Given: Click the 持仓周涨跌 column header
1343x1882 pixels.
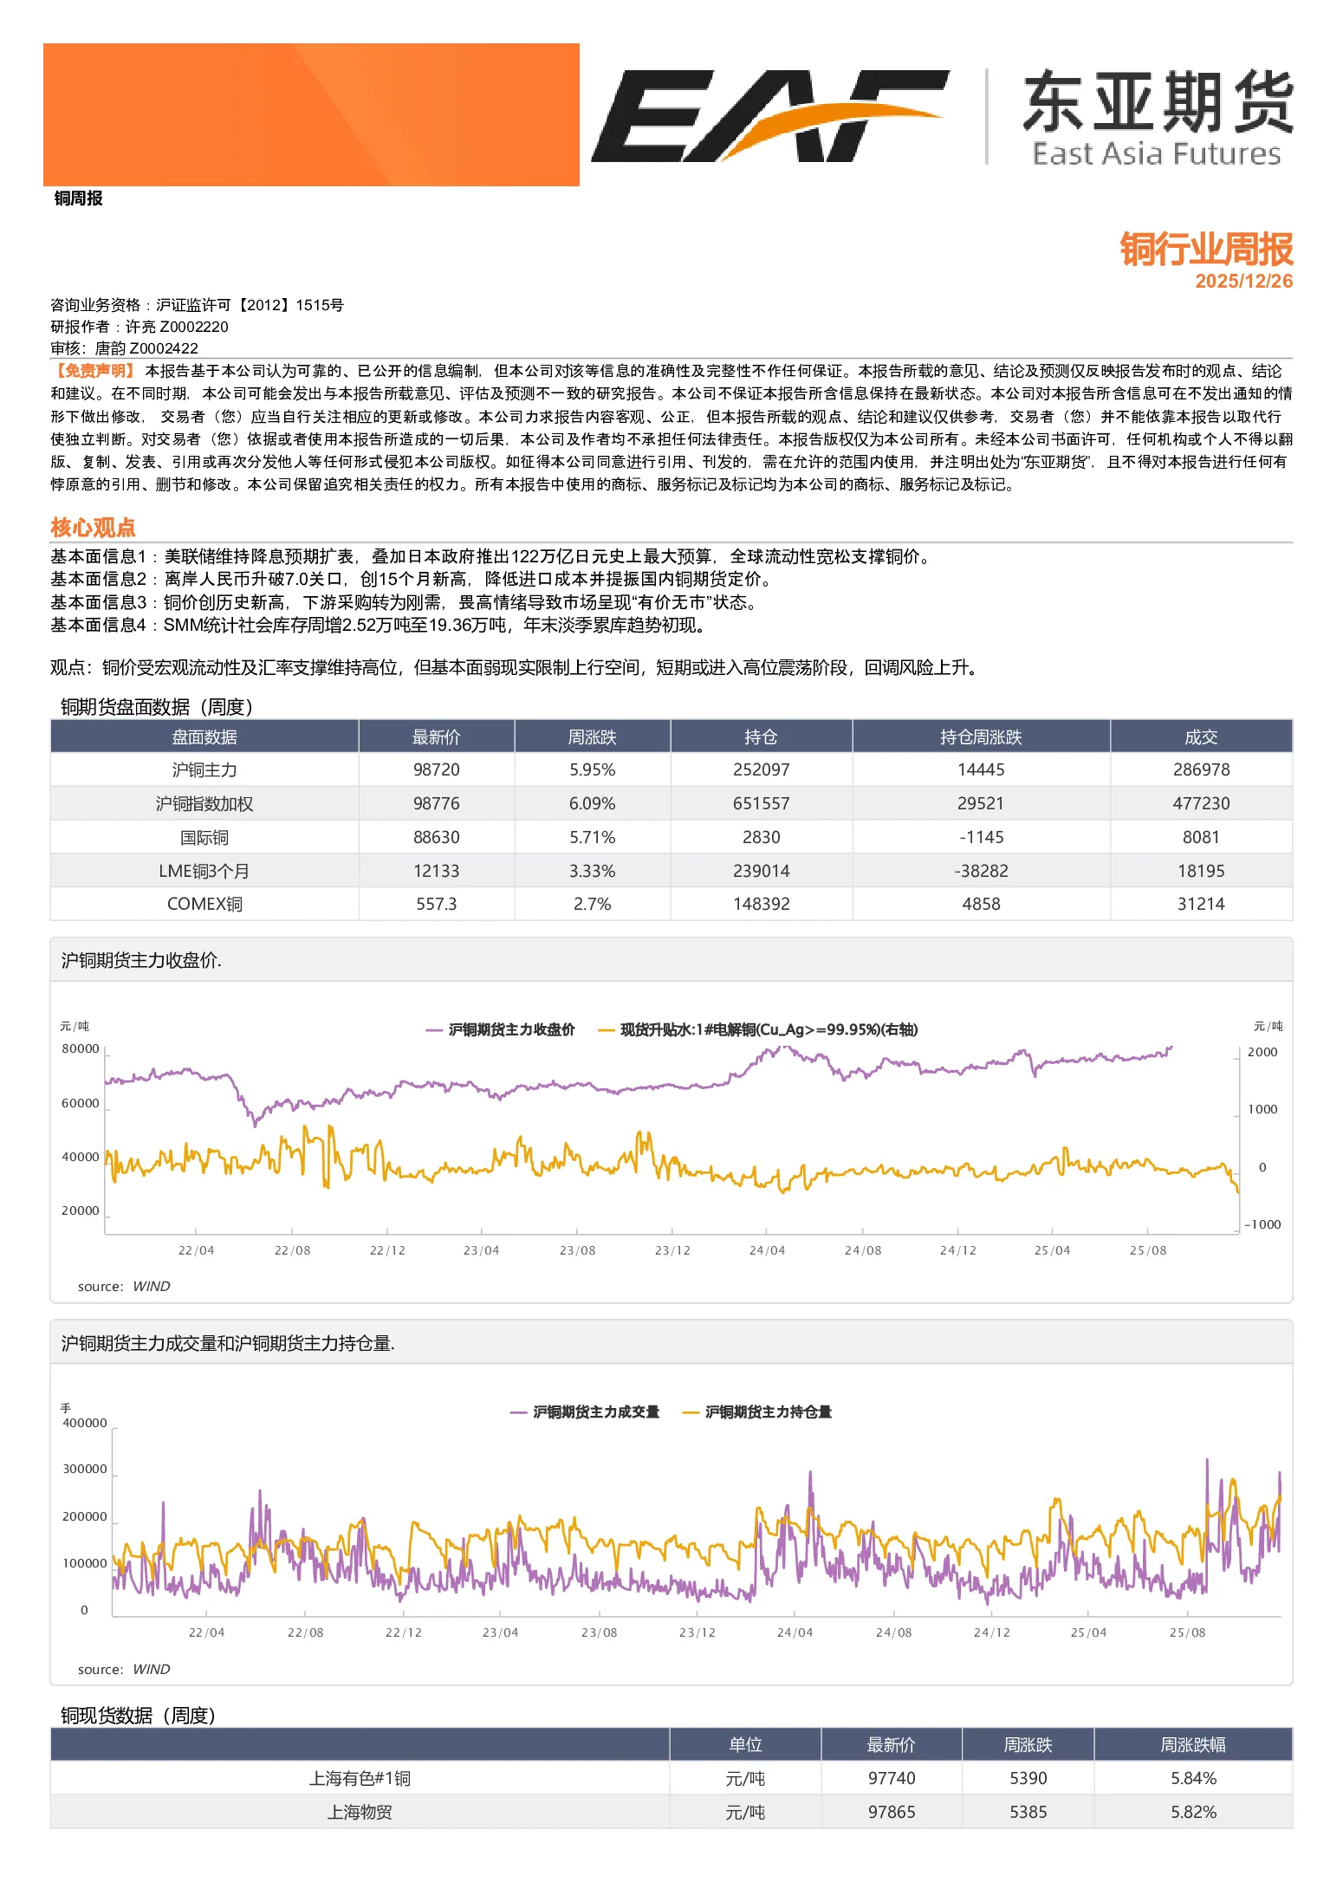Looking at the screenshot, I should [981, 737].
